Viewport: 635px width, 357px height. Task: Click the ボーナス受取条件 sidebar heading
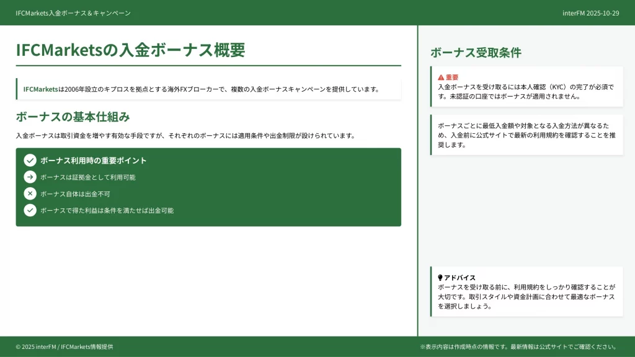476,53
